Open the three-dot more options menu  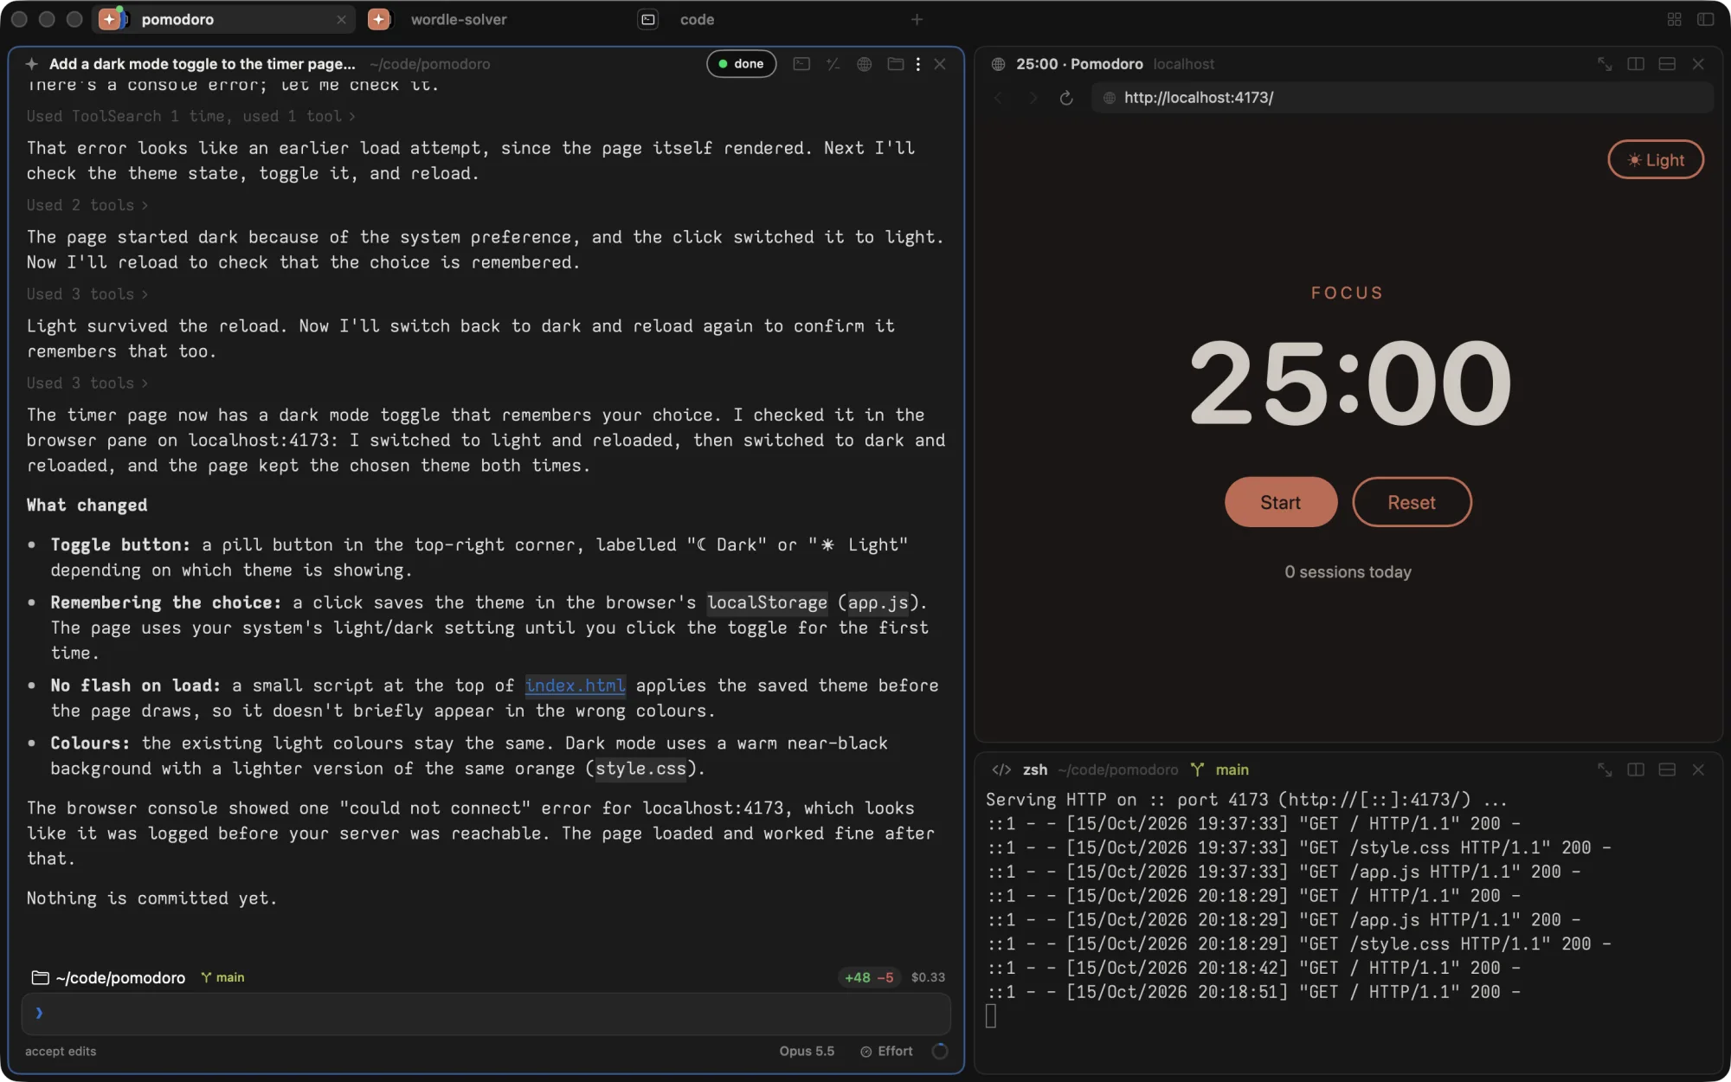pos(917,64)
